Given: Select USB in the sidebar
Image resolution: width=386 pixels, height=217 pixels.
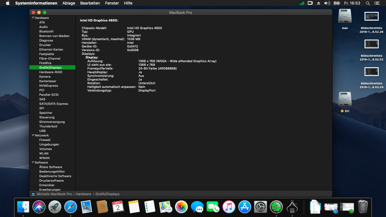Looking at the screenshot, I should (42, 131).
